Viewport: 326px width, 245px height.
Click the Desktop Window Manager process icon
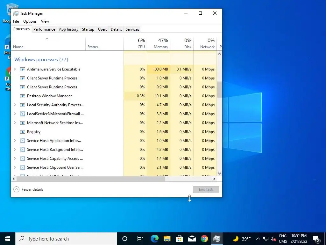click(23, 96)
